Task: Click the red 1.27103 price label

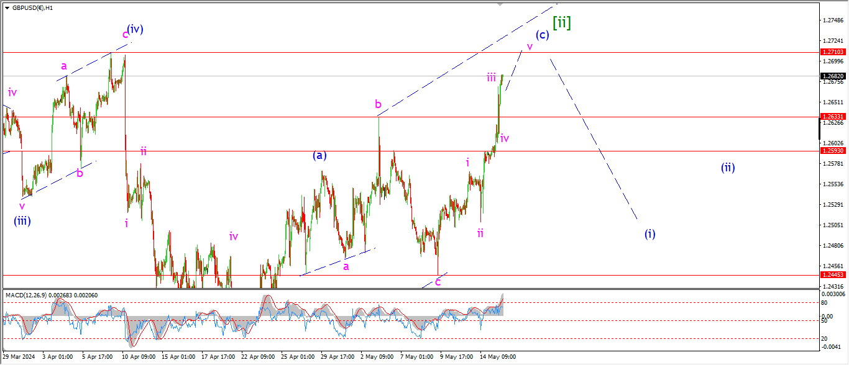Action: coord(832,52)
